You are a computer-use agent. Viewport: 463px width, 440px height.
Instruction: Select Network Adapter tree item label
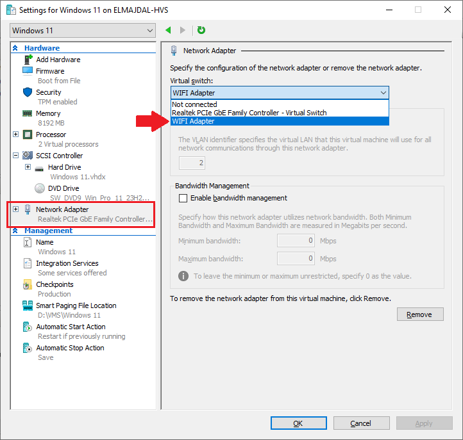[62, 209]
